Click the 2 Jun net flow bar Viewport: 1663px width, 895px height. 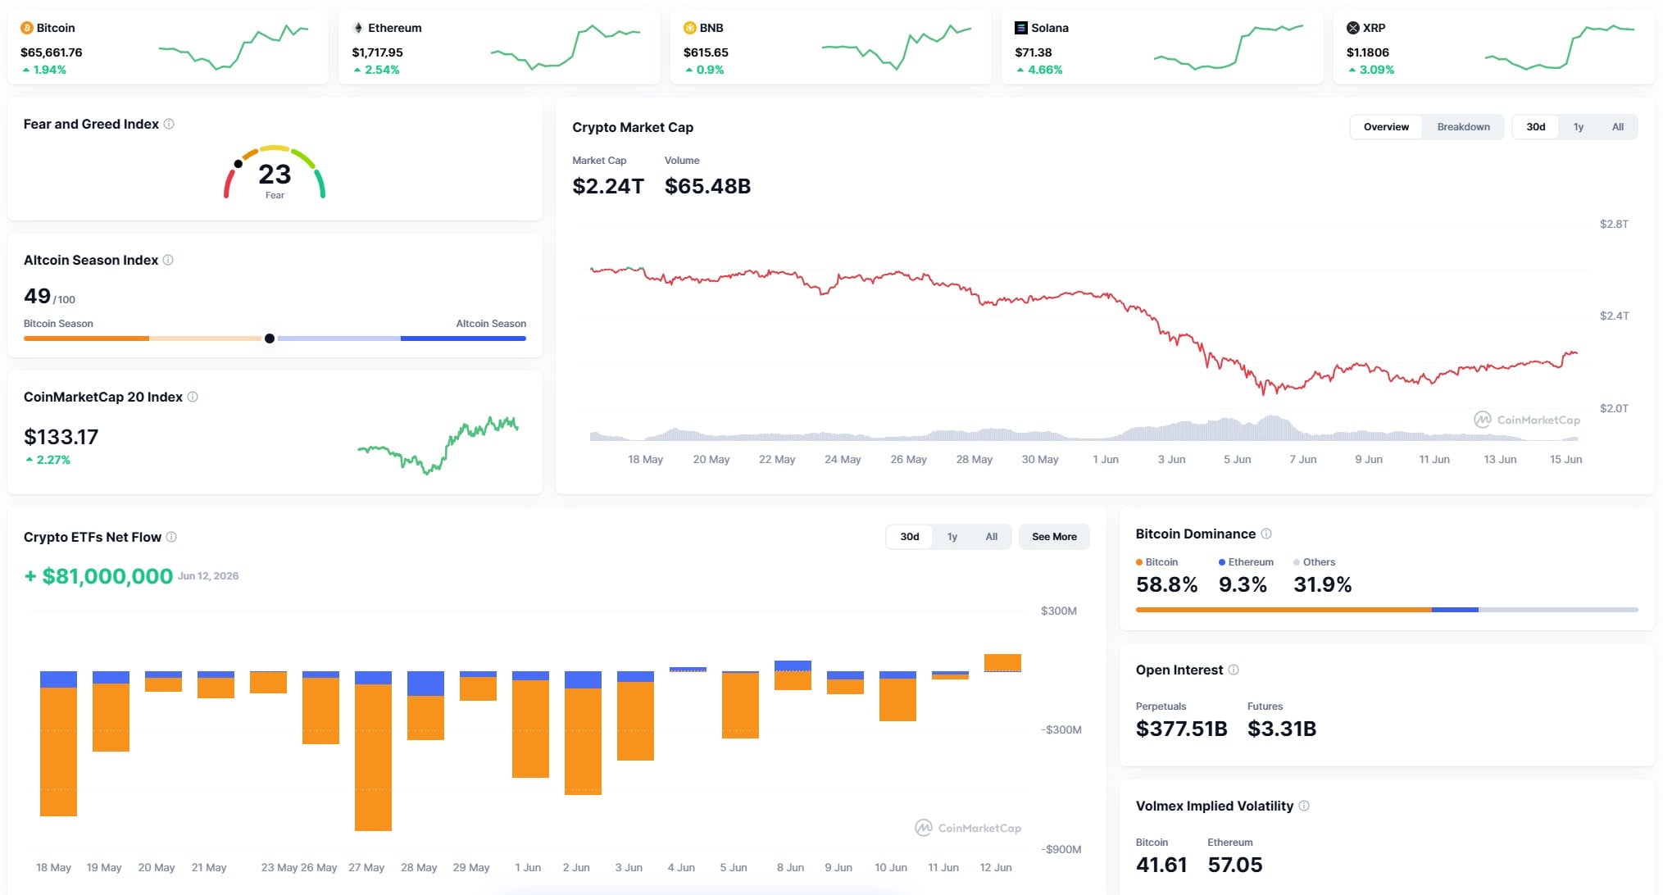(583, 733)
